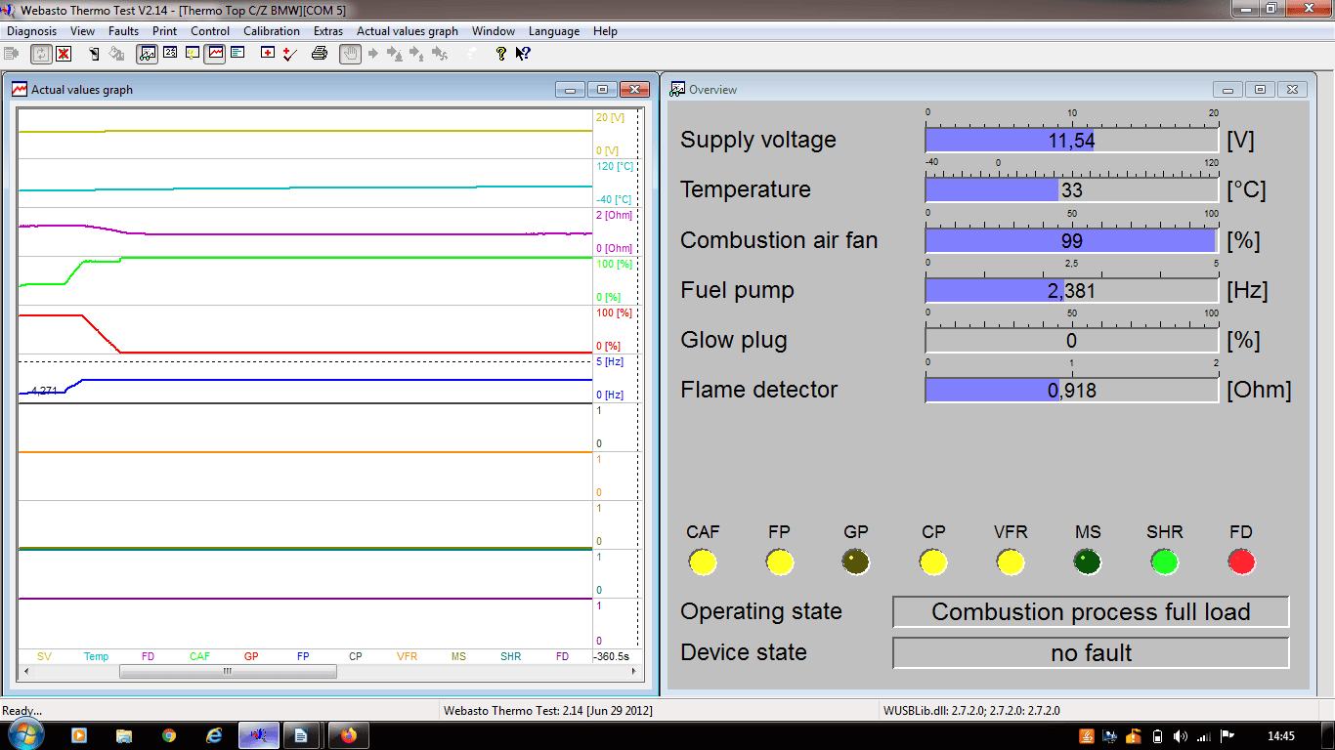
Task: Click the context help arrow-question icon
Action: pos(523,54)
